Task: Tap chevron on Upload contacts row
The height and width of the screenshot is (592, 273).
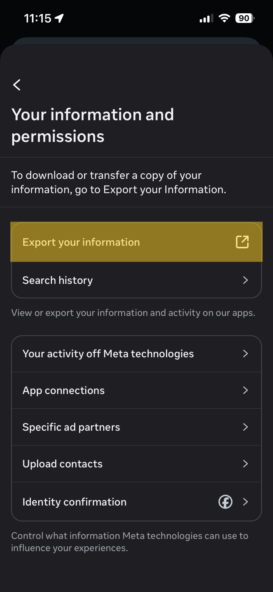Action: 245,464
